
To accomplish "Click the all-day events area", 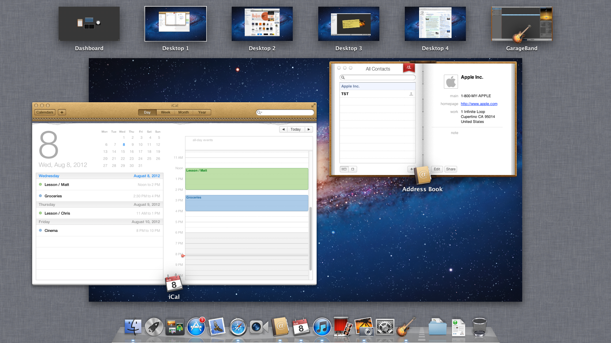I will click(x=249, y=143).
